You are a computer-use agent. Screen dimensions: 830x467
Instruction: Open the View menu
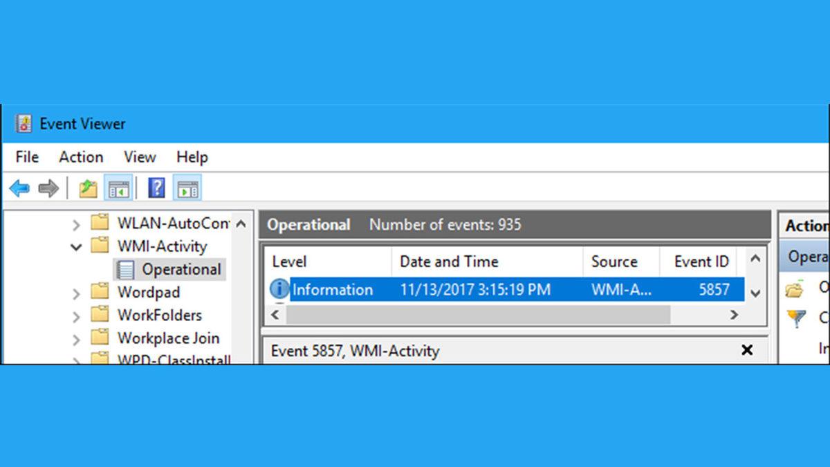point(139,157)
